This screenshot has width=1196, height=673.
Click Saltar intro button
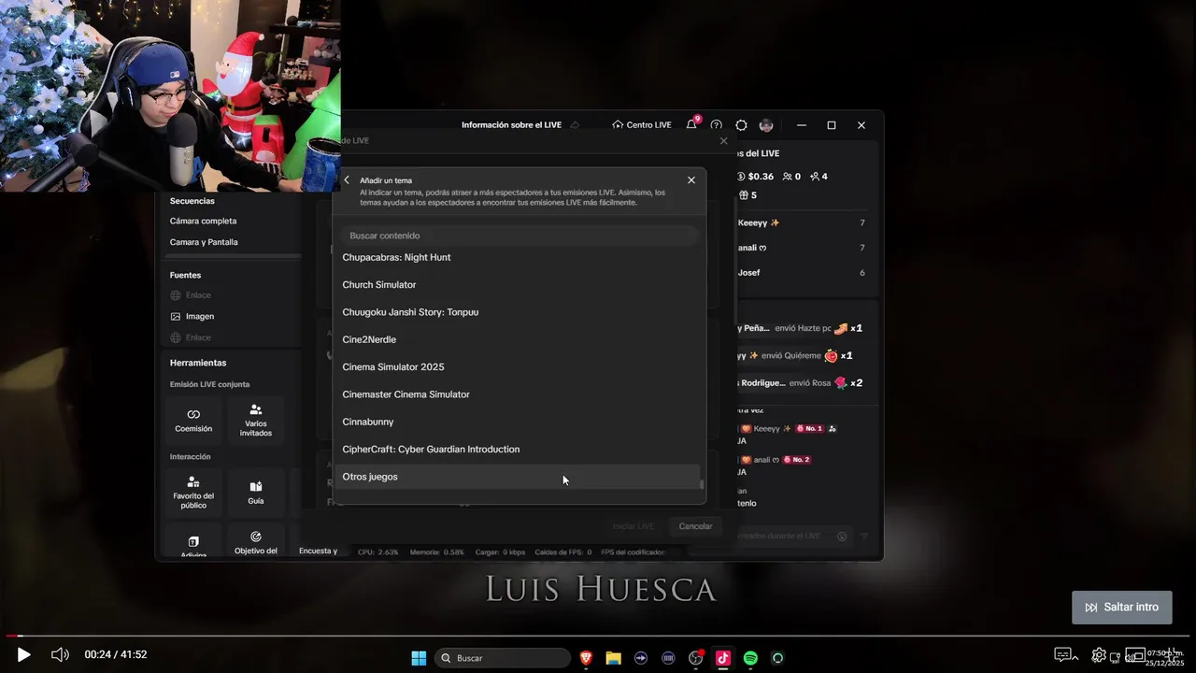pos(1121,607)
